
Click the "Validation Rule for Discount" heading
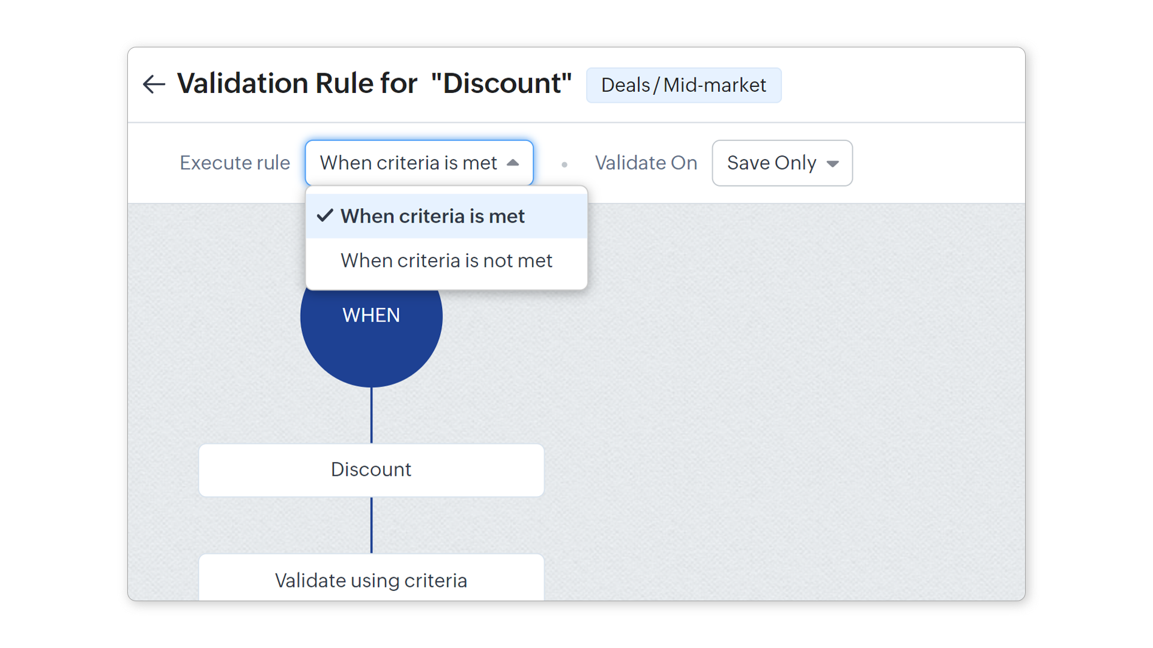pyautogui.click(x=374, y=83)
